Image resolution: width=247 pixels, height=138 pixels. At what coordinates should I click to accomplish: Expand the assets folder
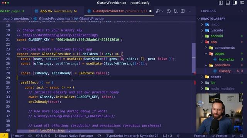point(202,77)
